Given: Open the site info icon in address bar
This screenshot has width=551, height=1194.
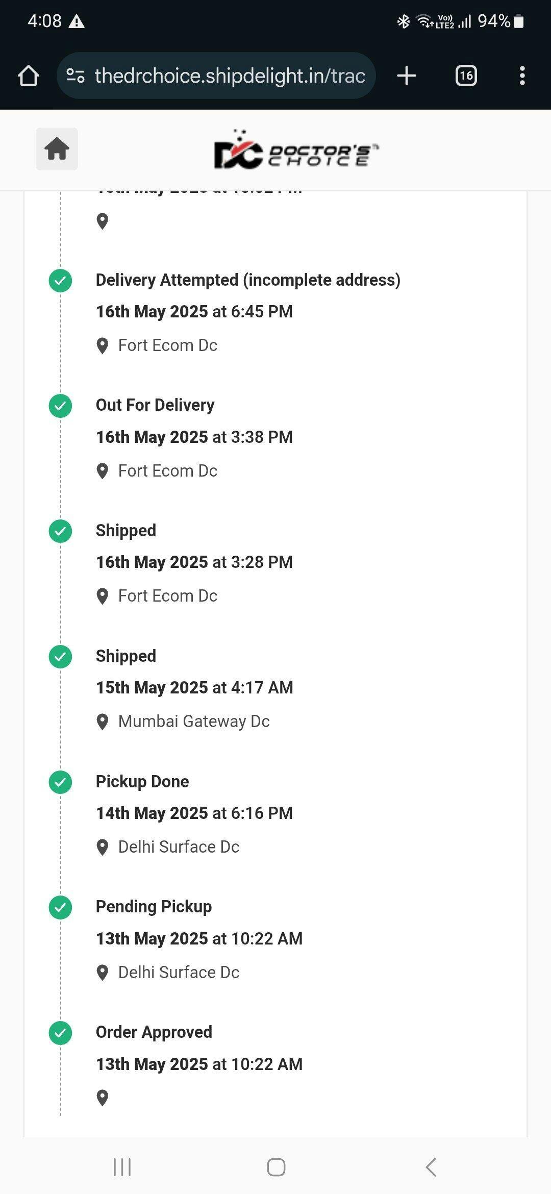Looking at the screenshot, I should (76, 76).
